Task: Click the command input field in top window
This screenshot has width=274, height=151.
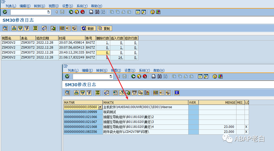Action: pyautogui.click(x=29, y=12)
